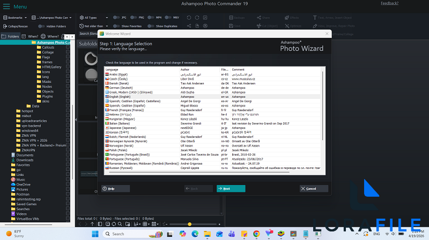Click the thumbnail size slider handle
Viewport: 429px width, 240px height.
pyautogui.click(x=190, y=224)
